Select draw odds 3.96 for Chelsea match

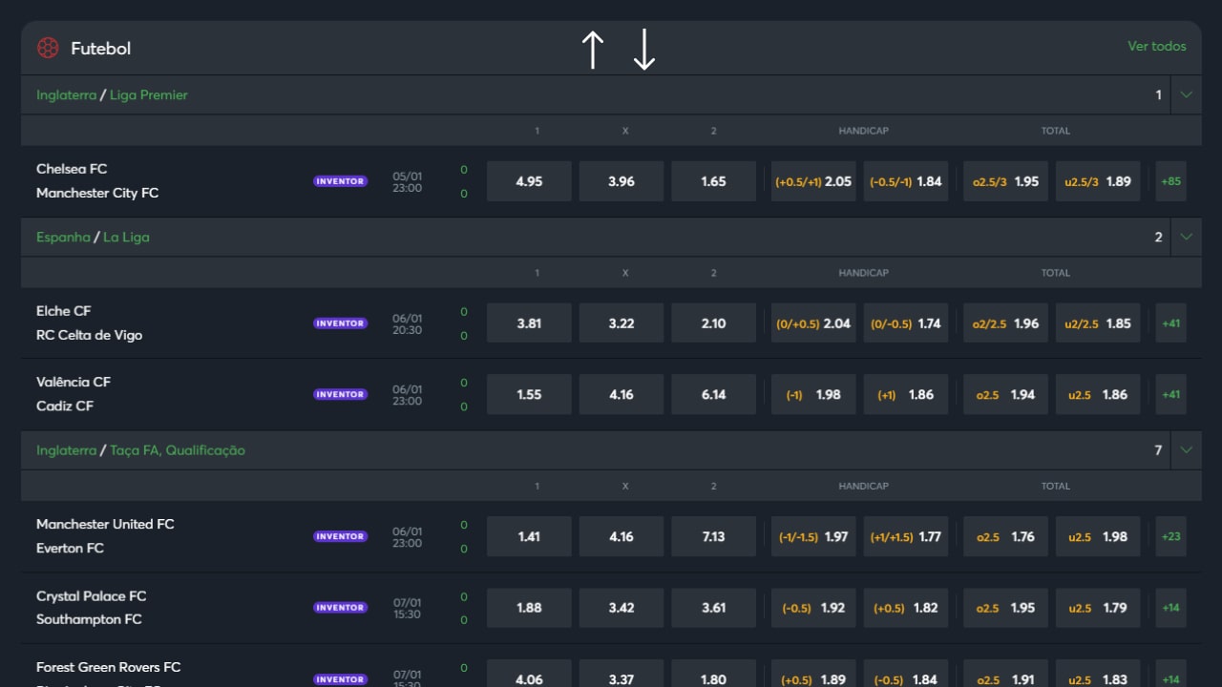(x=622, y=181)
